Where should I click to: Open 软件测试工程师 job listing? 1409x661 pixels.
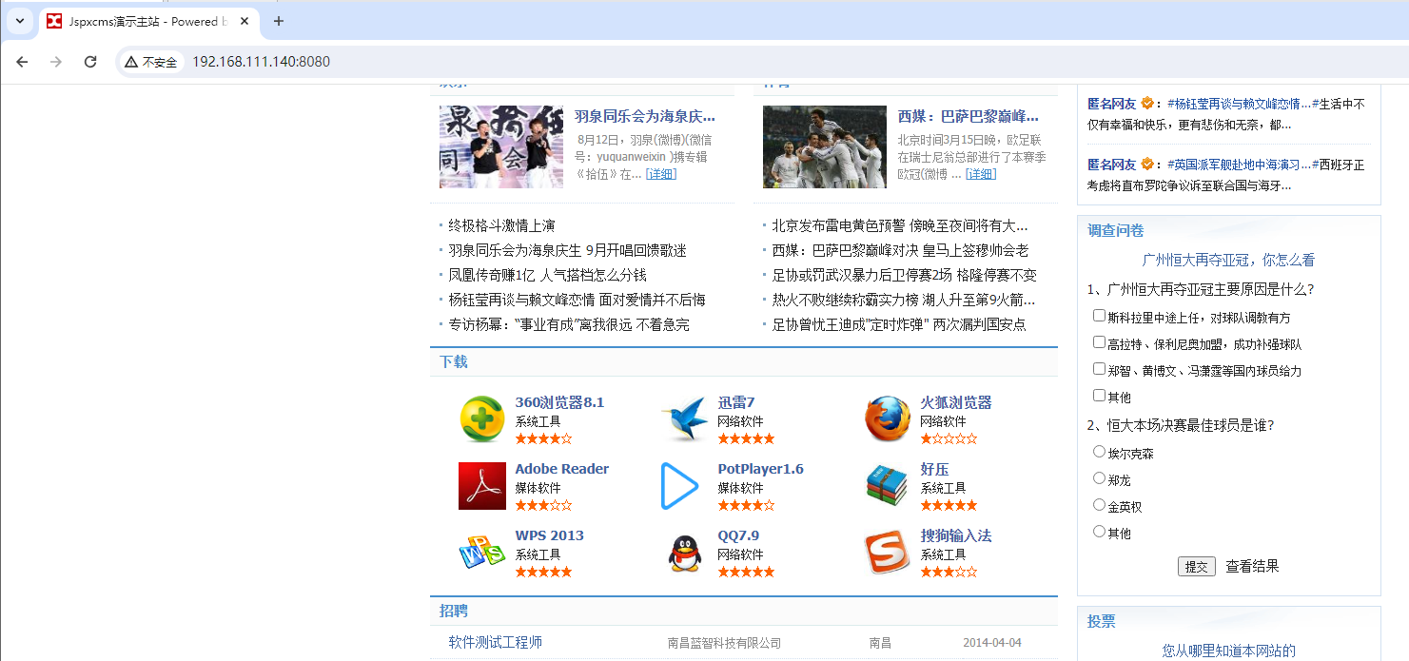(x=496, y=642)
